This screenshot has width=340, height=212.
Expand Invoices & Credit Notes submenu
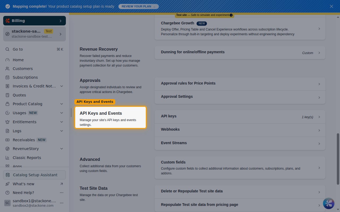point(62,86)
